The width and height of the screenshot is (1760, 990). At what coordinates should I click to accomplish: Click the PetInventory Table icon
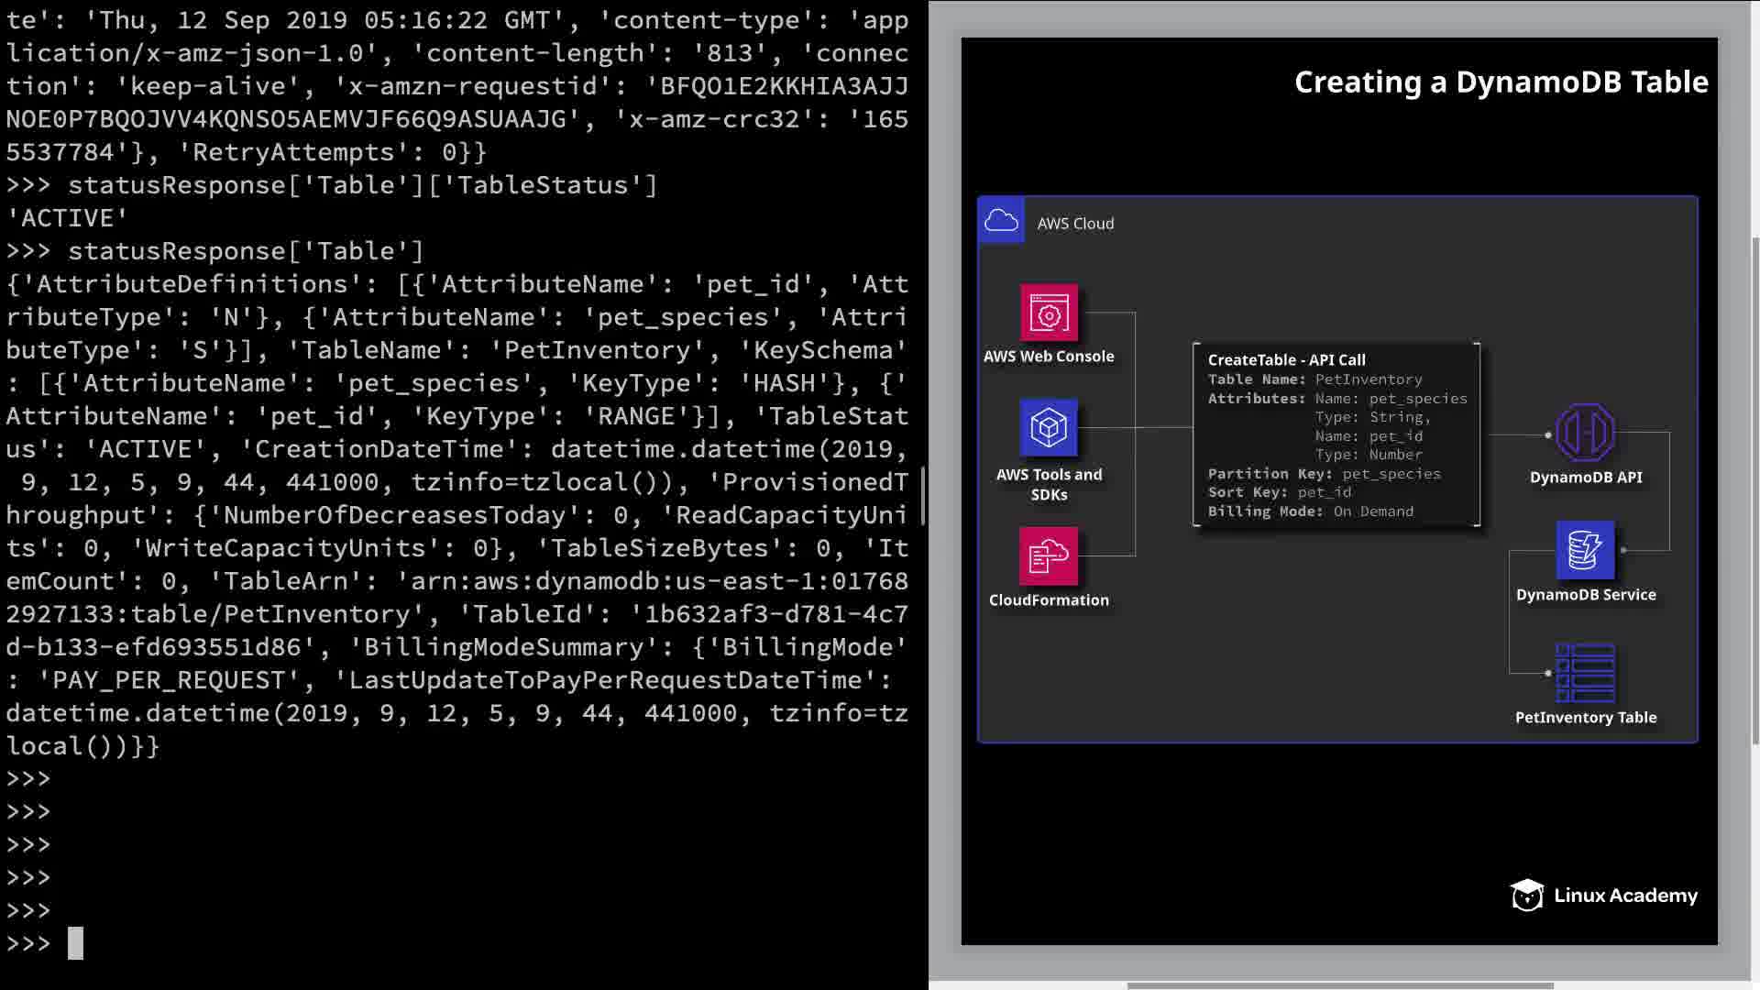click(x=1585, y=673)
